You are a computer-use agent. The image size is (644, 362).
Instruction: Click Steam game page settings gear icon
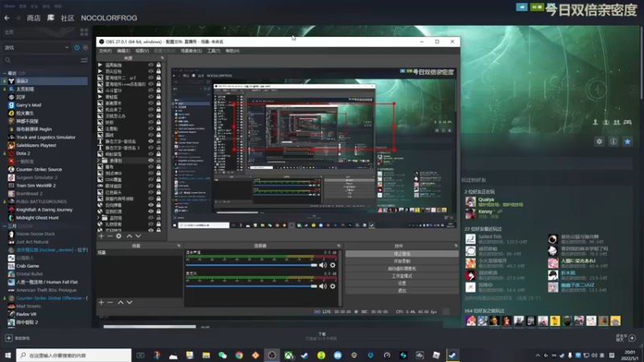click(x=599, y=142)
